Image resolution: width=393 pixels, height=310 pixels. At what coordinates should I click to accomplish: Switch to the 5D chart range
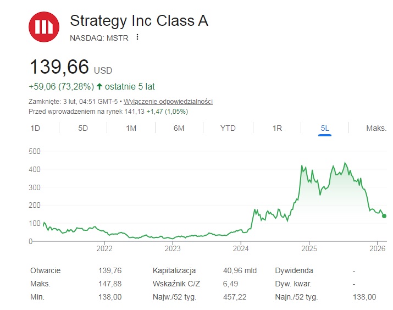(x=83, y=128)
